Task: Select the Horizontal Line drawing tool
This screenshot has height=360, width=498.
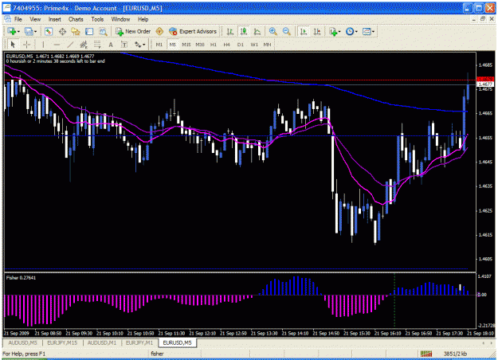Action: 57,45
